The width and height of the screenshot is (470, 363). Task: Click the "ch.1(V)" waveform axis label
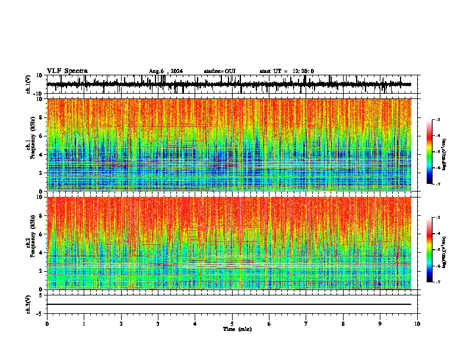click(28, 84)
